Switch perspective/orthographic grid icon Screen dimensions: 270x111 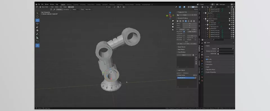173,30
